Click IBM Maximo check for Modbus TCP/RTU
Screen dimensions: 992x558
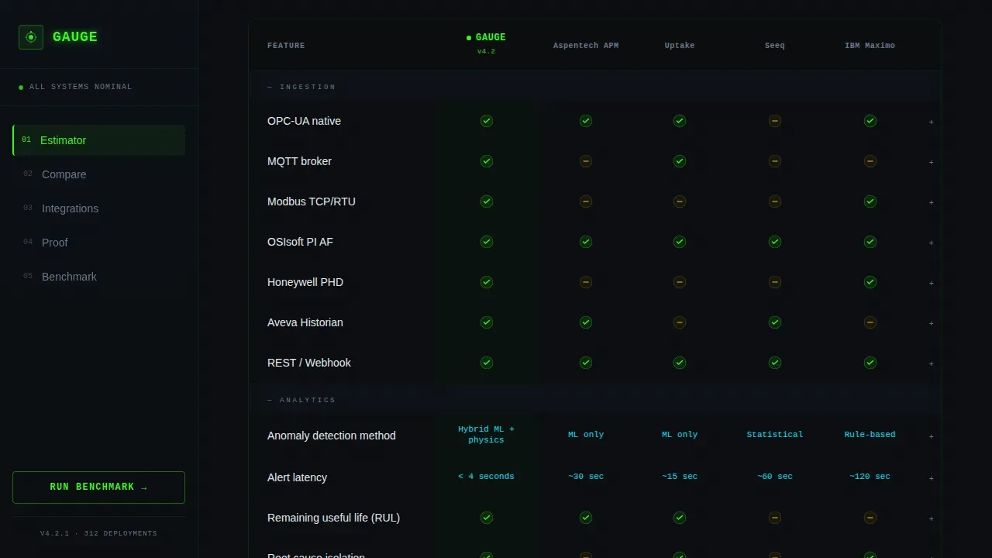pyautogui.click(x=870, y=201)
